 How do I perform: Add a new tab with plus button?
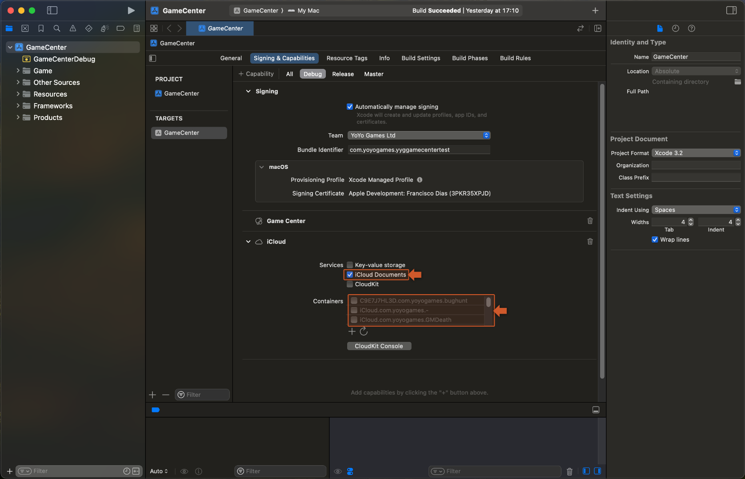[595, 10]
